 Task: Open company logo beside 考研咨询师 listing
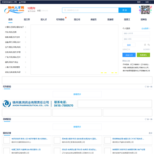tap(6, 140)
